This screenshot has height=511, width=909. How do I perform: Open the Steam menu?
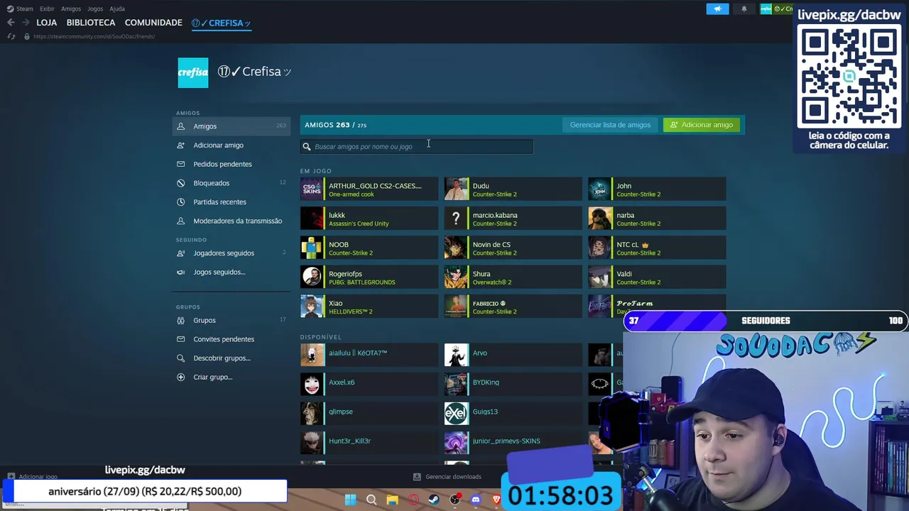coord(21,9)
